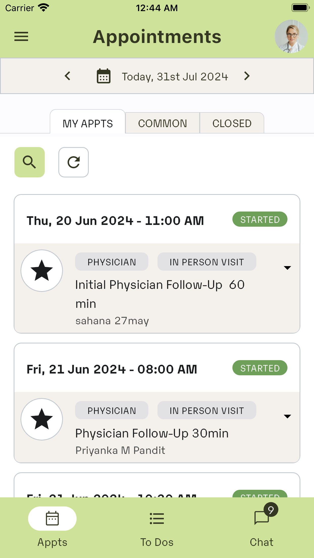Click the Today, 31st Jul 2024 date label
Screen dimensions: 314x558
[x=175, y=77]
